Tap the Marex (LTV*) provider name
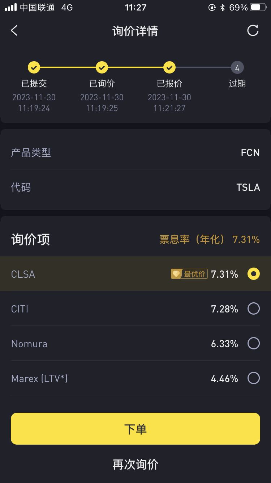This screenshot has width=271, height=483. point(39,379)
